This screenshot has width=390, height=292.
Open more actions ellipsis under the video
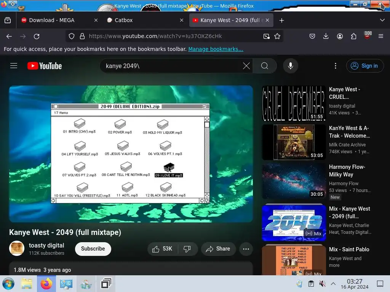[246, 249]
